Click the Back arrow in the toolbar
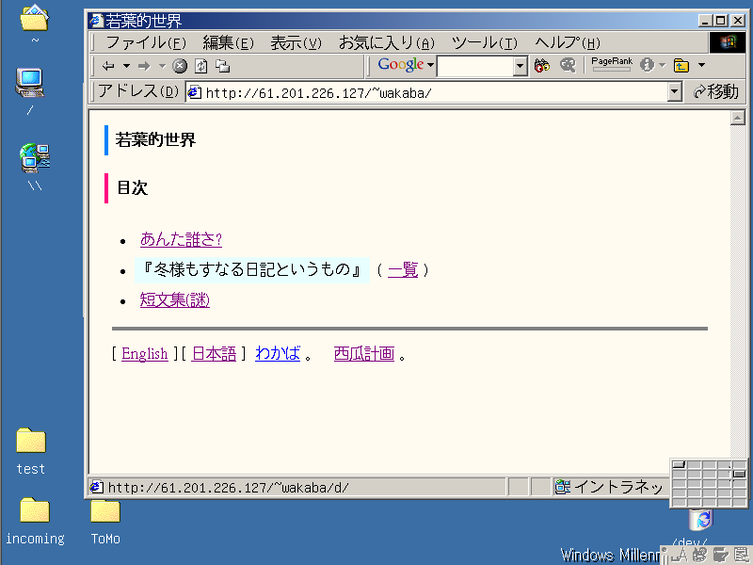Viewport: 753px width, 565px height. click(108, 66)
